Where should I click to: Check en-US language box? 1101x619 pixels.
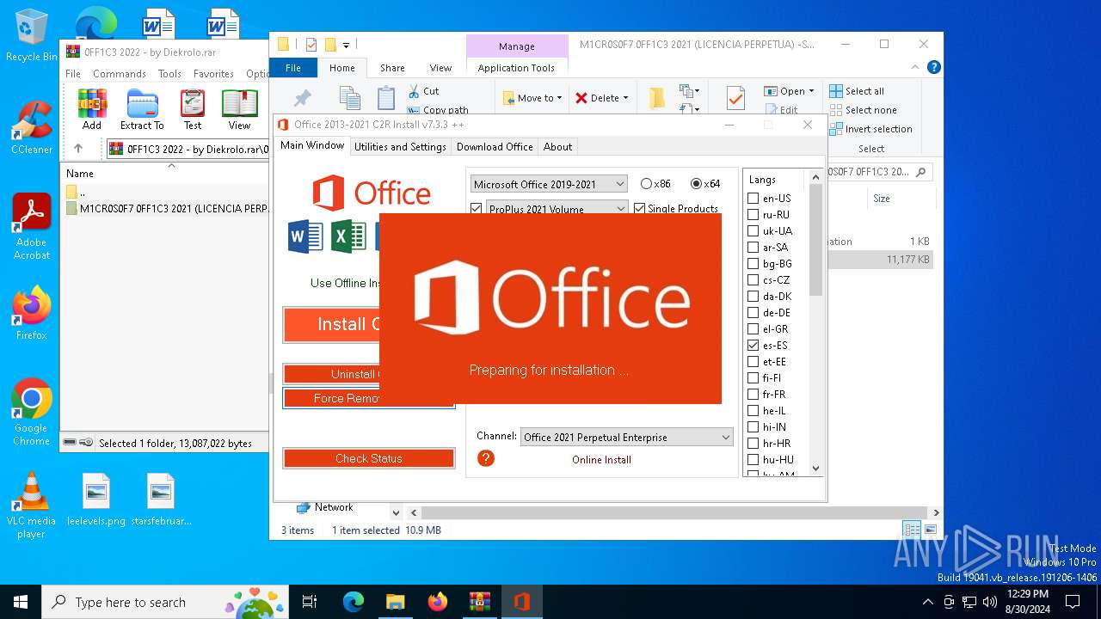(x=753, y=199)
